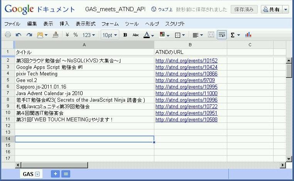Open link http://atnd.org/events/10424
294x181 pixels.
[186, 67]
